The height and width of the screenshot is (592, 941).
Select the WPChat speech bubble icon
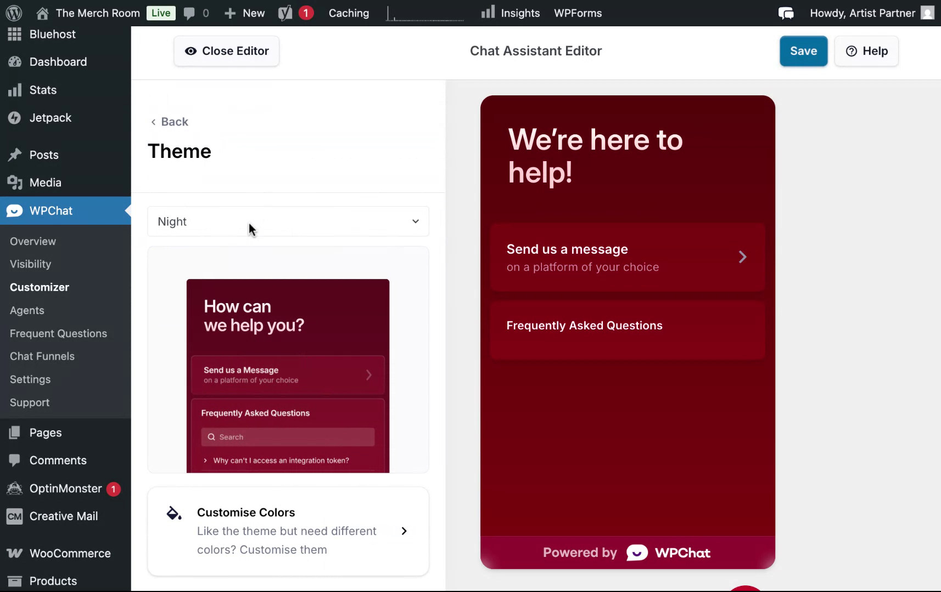[x=14, y=210]
